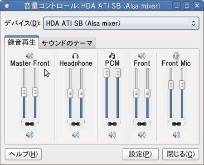204x165 pixels.
Task: Open the デバイス device dropdown
Action: [x=121, y=23]
